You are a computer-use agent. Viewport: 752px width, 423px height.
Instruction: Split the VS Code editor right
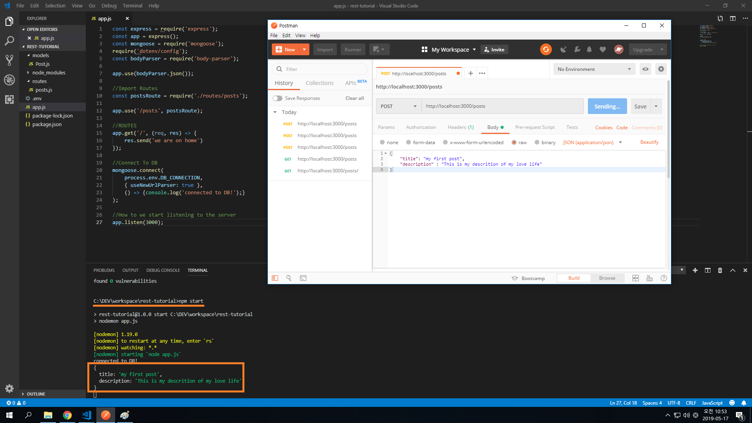click(733, 18)
